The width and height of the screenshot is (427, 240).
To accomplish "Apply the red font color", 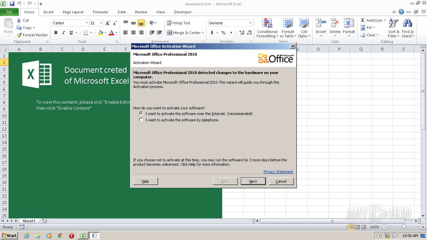I will pyautogui.click(x=111, y=33).
